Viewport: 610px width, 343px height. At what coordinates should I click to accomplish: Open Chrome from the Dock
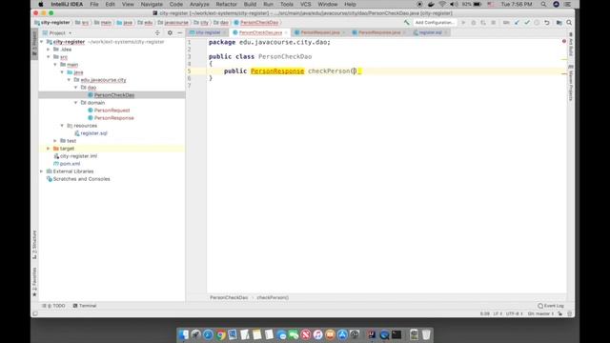click(220, 334)
